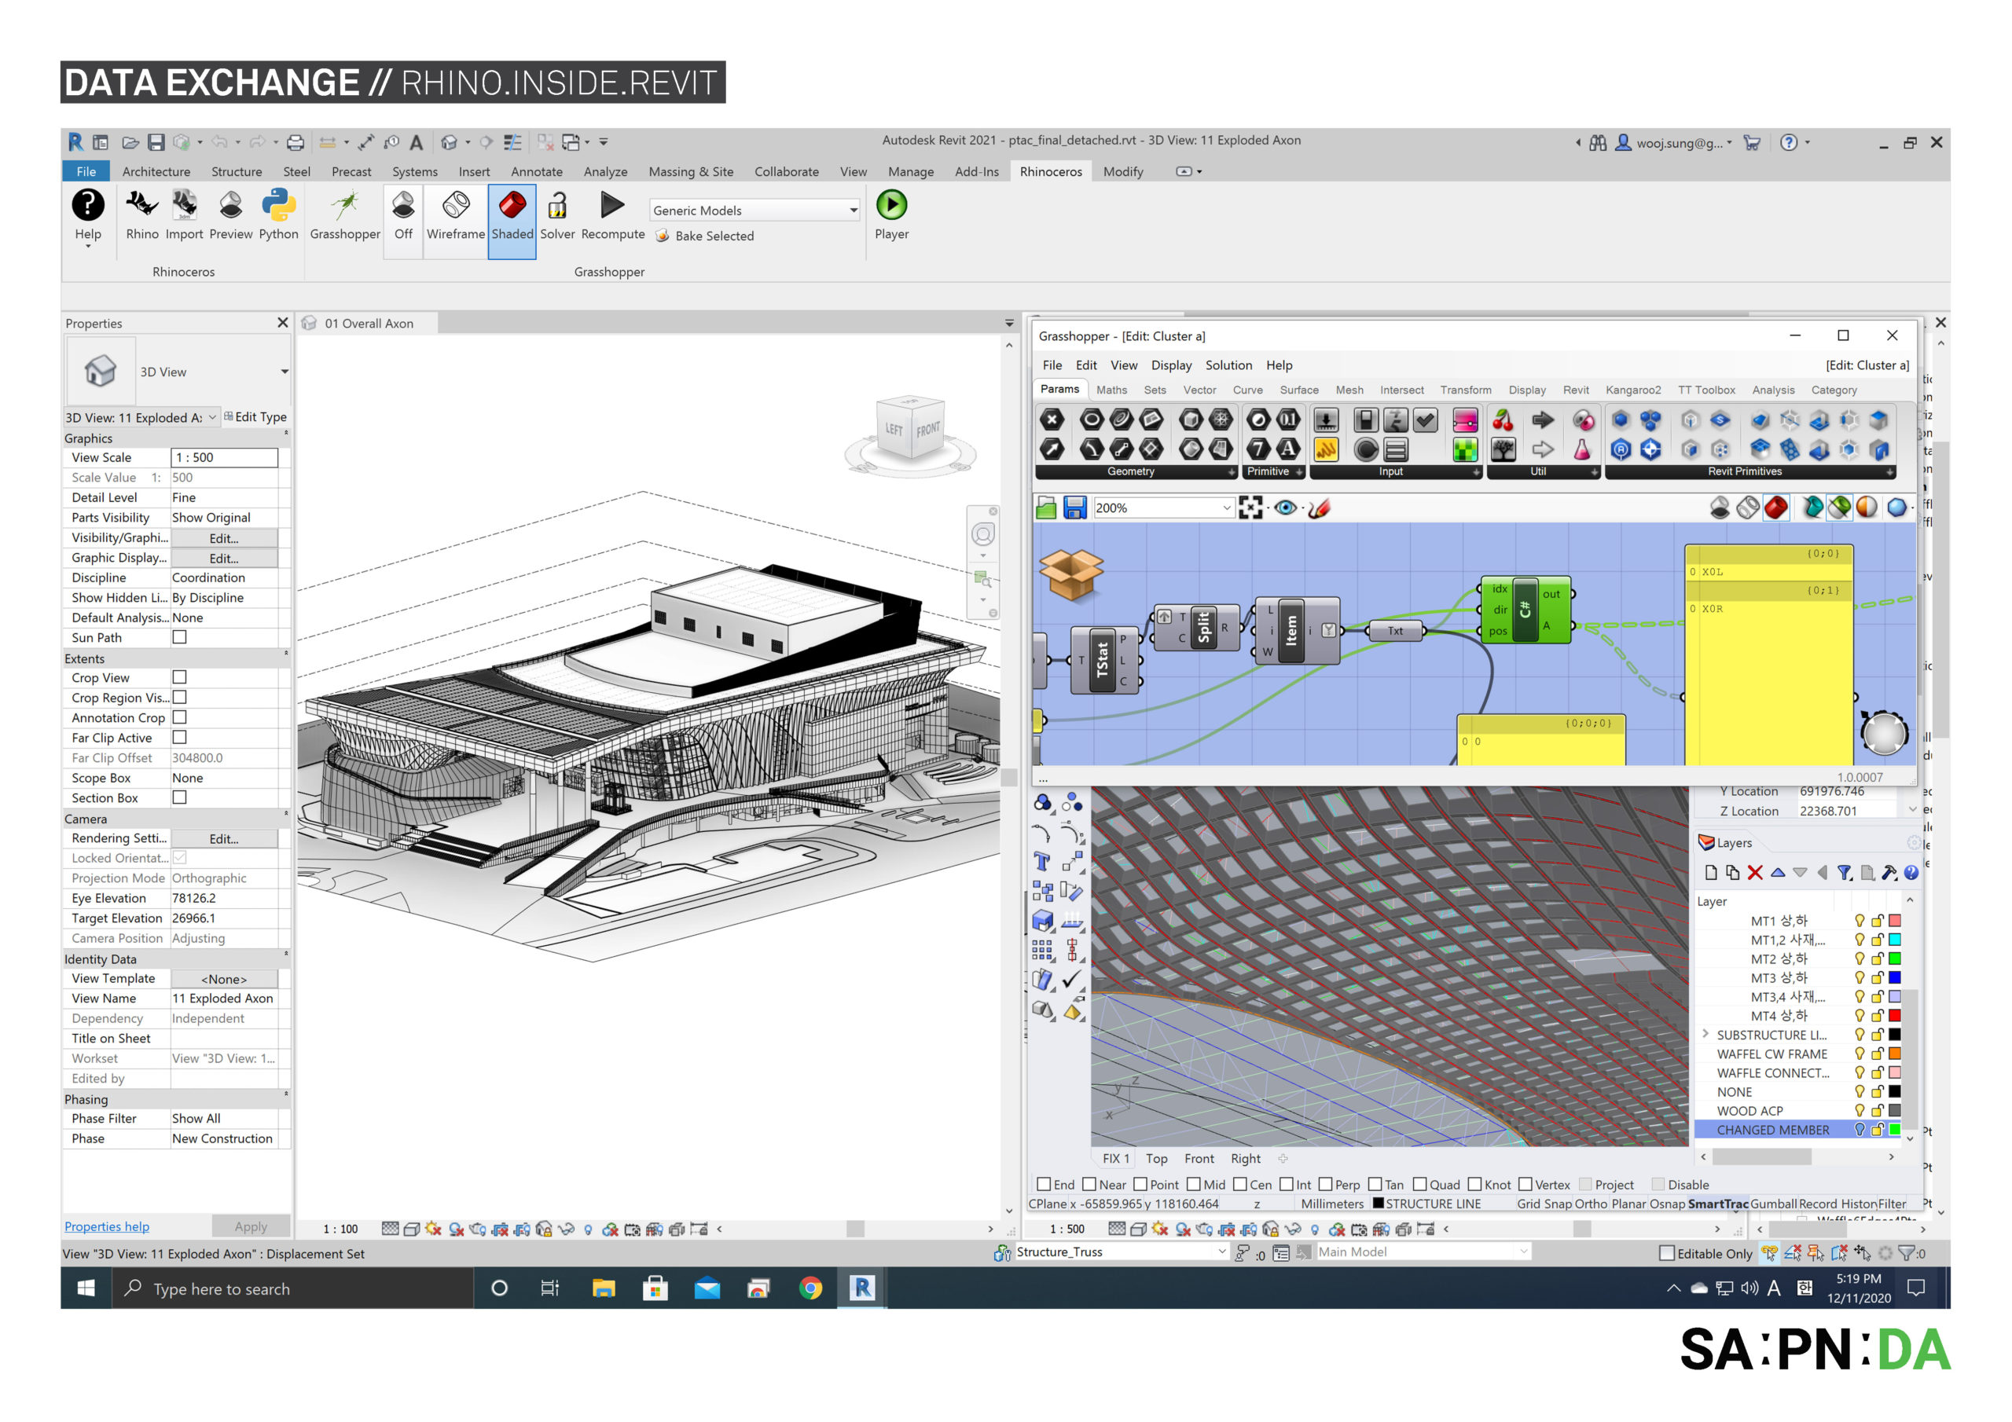Toggle Crop Region Visible checkbox
This screenshot has width=2012, height=1422.
180,698
